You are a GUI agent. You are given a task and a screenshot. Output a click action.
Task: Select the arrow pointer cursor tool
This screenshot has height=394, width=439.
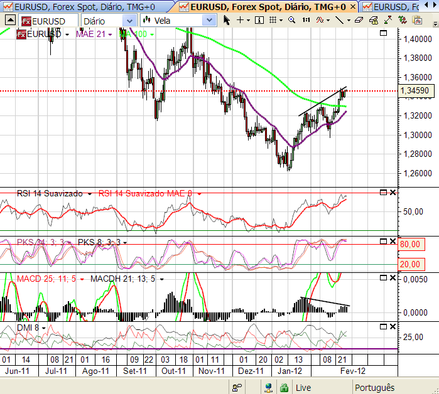tap(227, 20)
